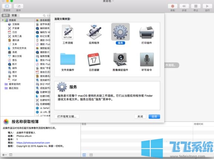Switch to the 操作 actions tab
Screen dimensions: 214x159
tap(6, 16)
